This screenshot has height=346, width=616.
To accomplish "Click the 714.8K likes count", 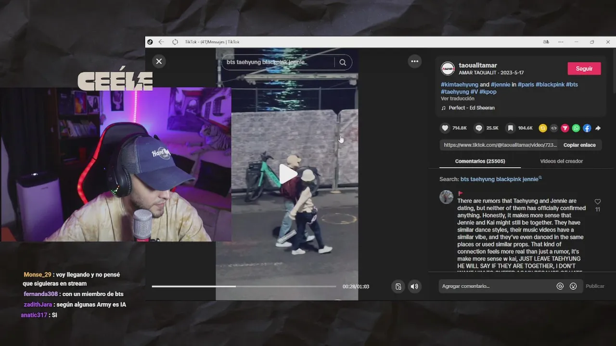I will point(460,128).
